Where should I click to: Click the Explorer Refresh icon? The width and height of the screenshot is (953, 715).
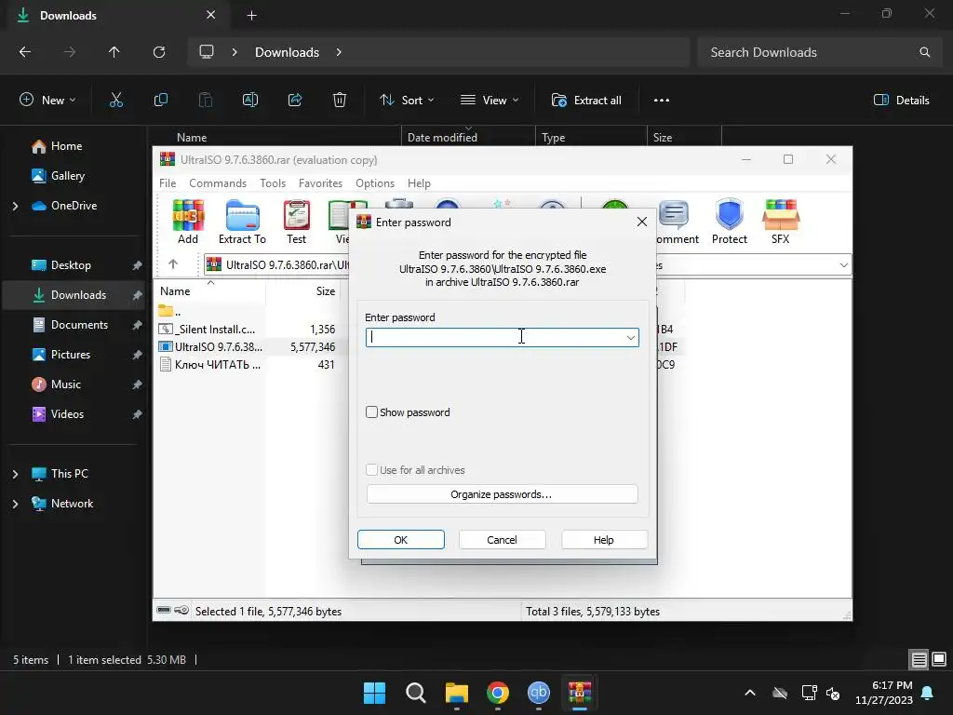click(x=159, y=52)
